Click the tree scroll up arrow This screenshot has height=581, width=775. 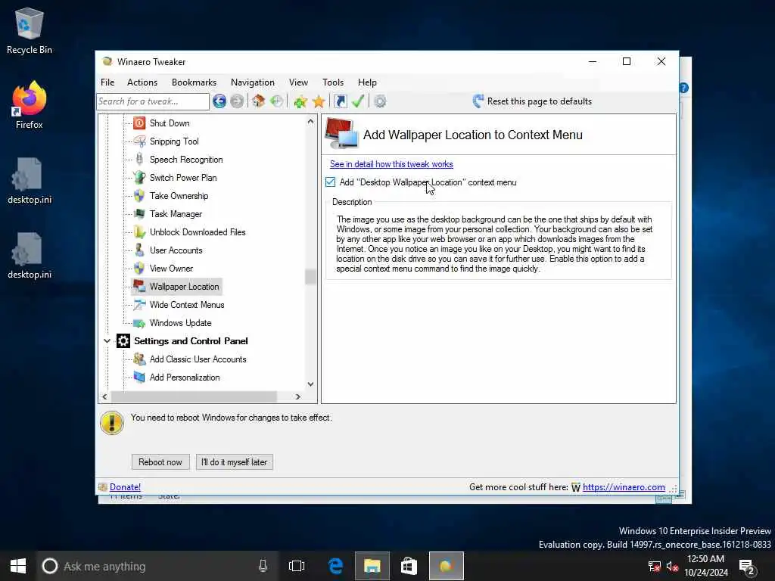coord(310,122)
